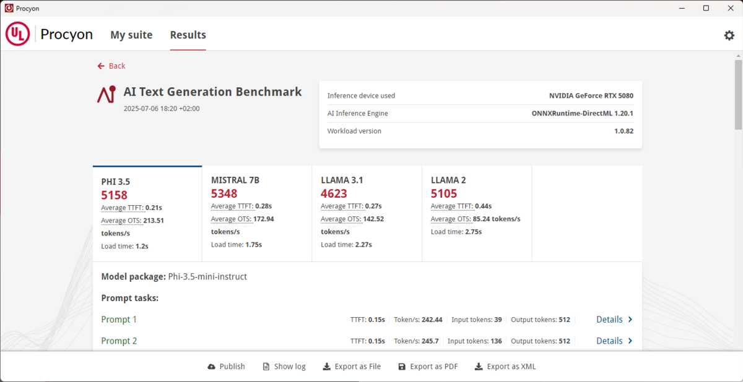Expand Prompt 2 details chevron
Viewport: 743px width, 382px height.
[x=630, y=341]
